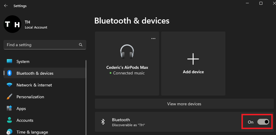The height and width of the screenshot is (135, 276).
Task: Turn off the Bluetooth toggle switch
Action: click(x=263, y=122)
